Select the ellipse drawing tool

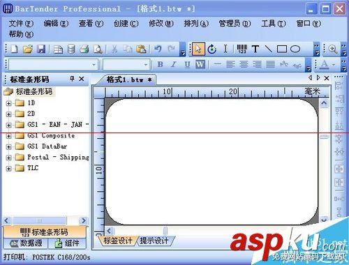point(295,49)
